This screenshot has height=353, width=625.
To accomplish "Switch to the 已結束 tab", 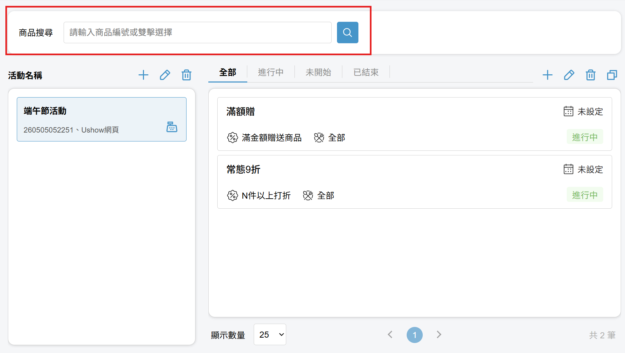I will pos(366,73).
